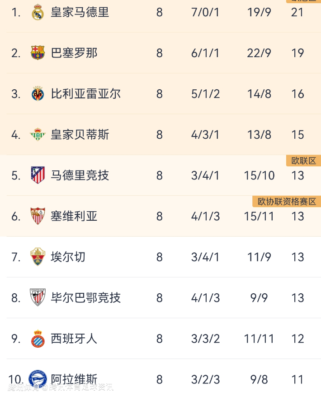Select the Villarreal yellow crest icon
The height and width of the screenshot is (398, 321).
tap(38, 94)
